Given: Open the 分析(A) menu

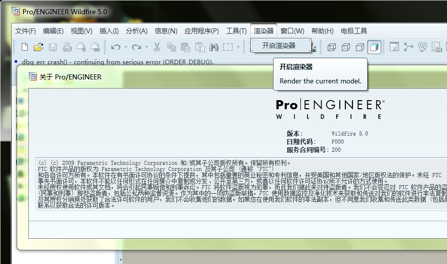Looking at the screenshot, I should pos(137,31).
